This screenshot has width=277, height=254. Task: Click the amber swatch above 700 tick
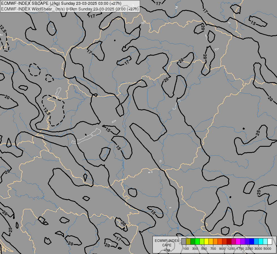pos(211,241)
